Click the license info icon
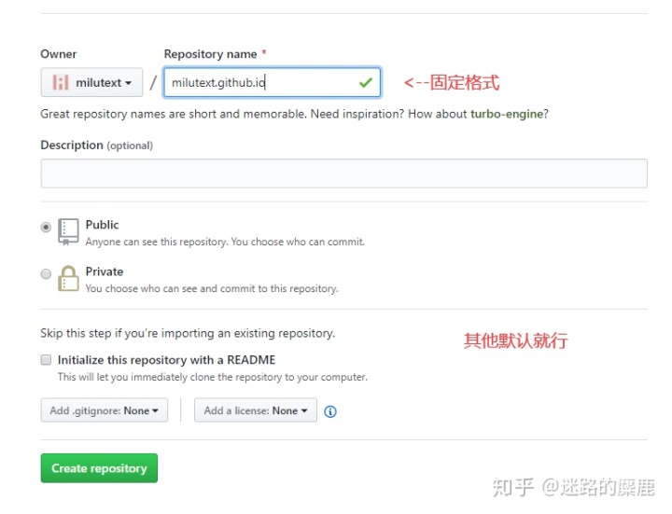This screenshot has height=514, width=672. click(330, 411)
